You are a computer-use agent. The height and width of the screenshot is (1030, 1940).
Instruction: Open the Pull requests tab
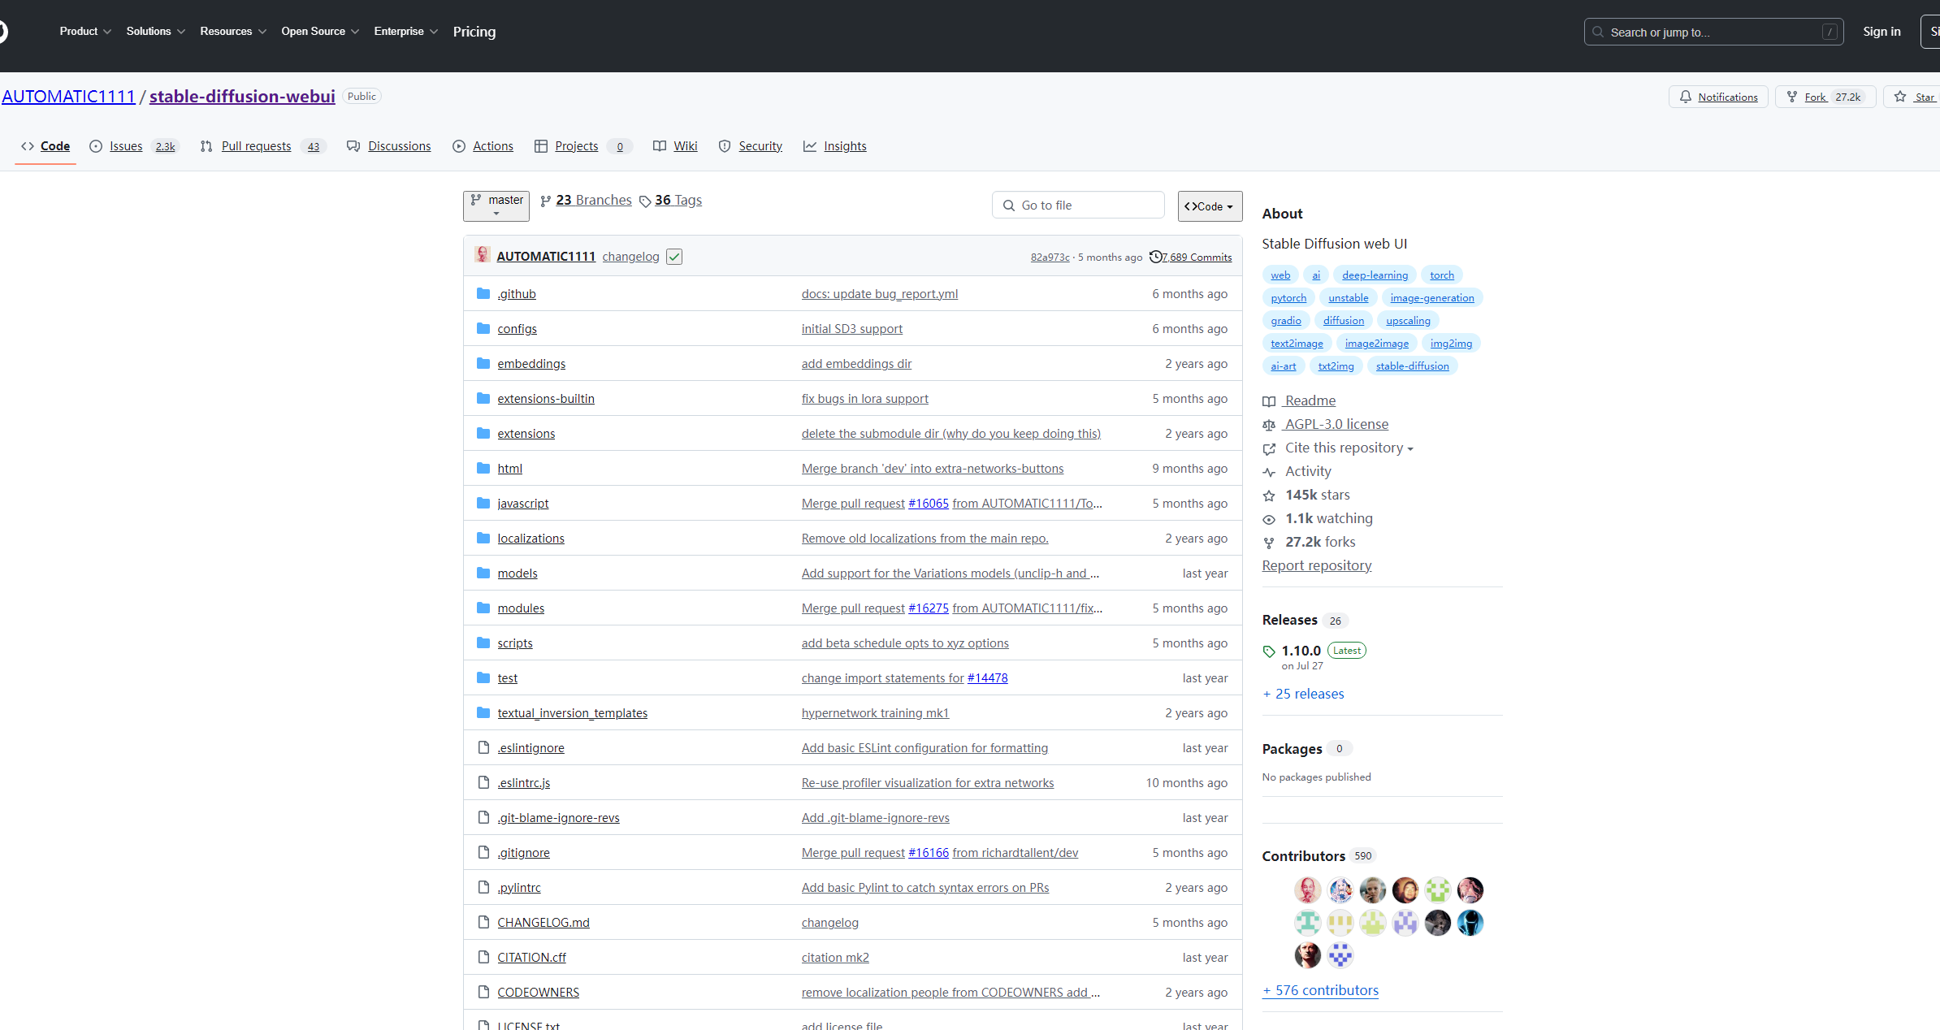256,146
